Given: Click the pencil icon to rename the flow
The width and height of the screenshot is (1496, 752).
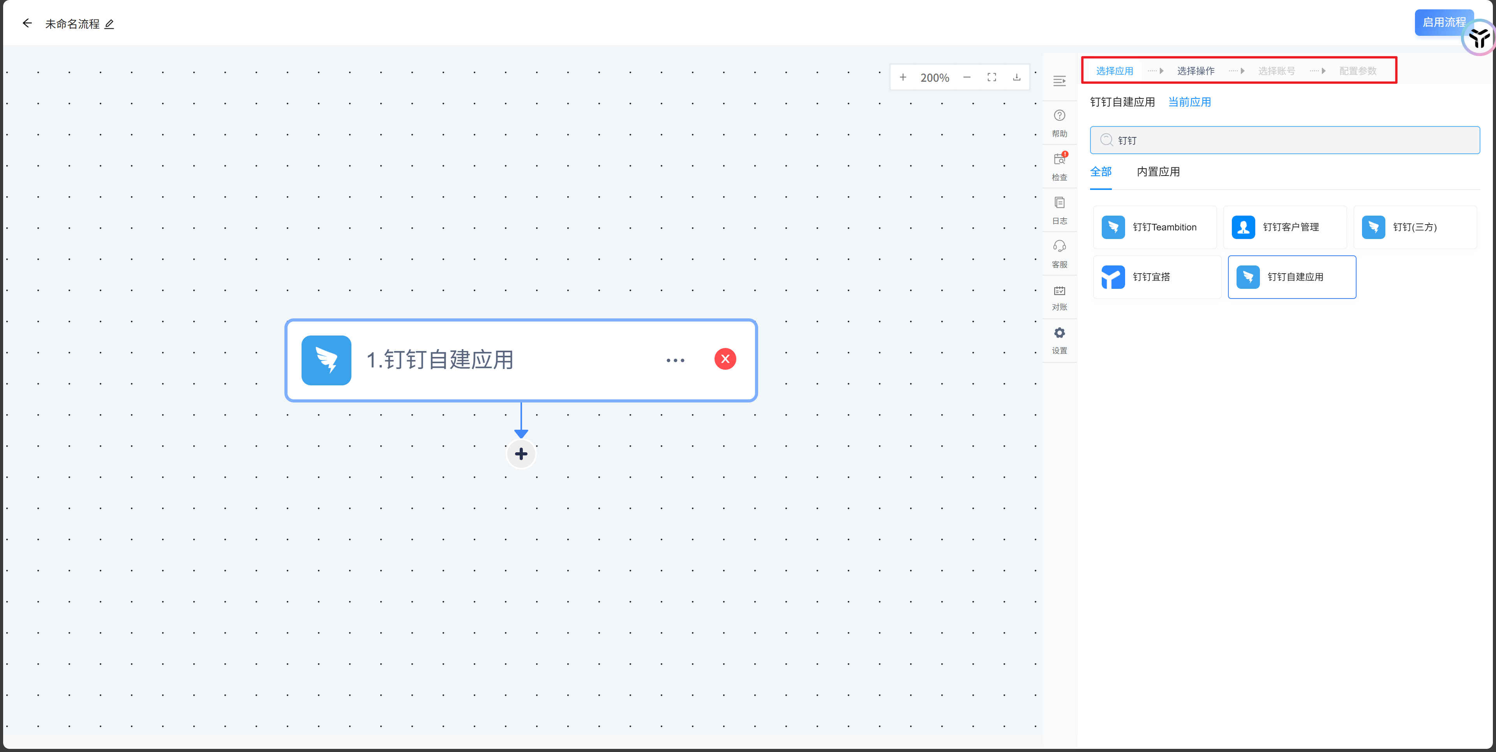Looking at the screenshot, I should pyautogui.click(x=109, y=24).
